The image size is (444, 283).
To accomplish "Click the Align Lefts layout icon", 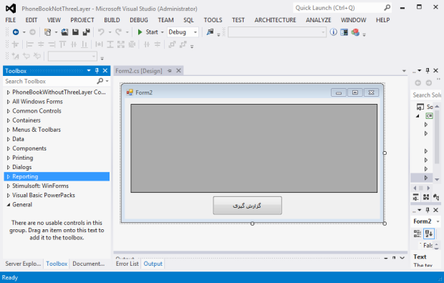I will click(30, 44).
